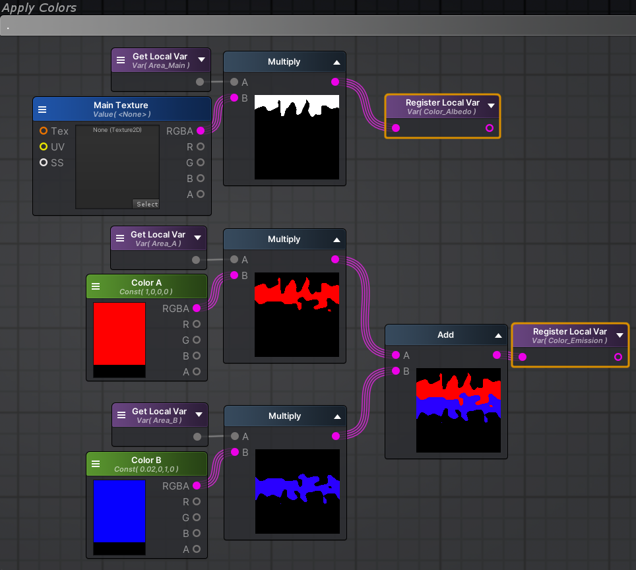Select Register Local Var Color_Emission title

[570, 331]
